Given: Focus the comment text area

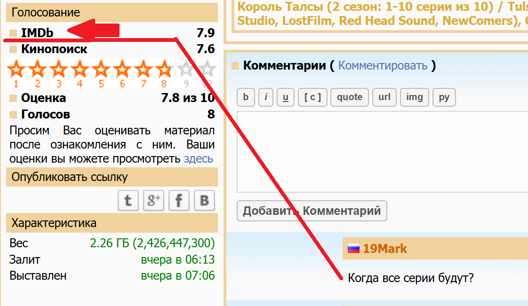Looking at the screenshot, I should point(381,151).
